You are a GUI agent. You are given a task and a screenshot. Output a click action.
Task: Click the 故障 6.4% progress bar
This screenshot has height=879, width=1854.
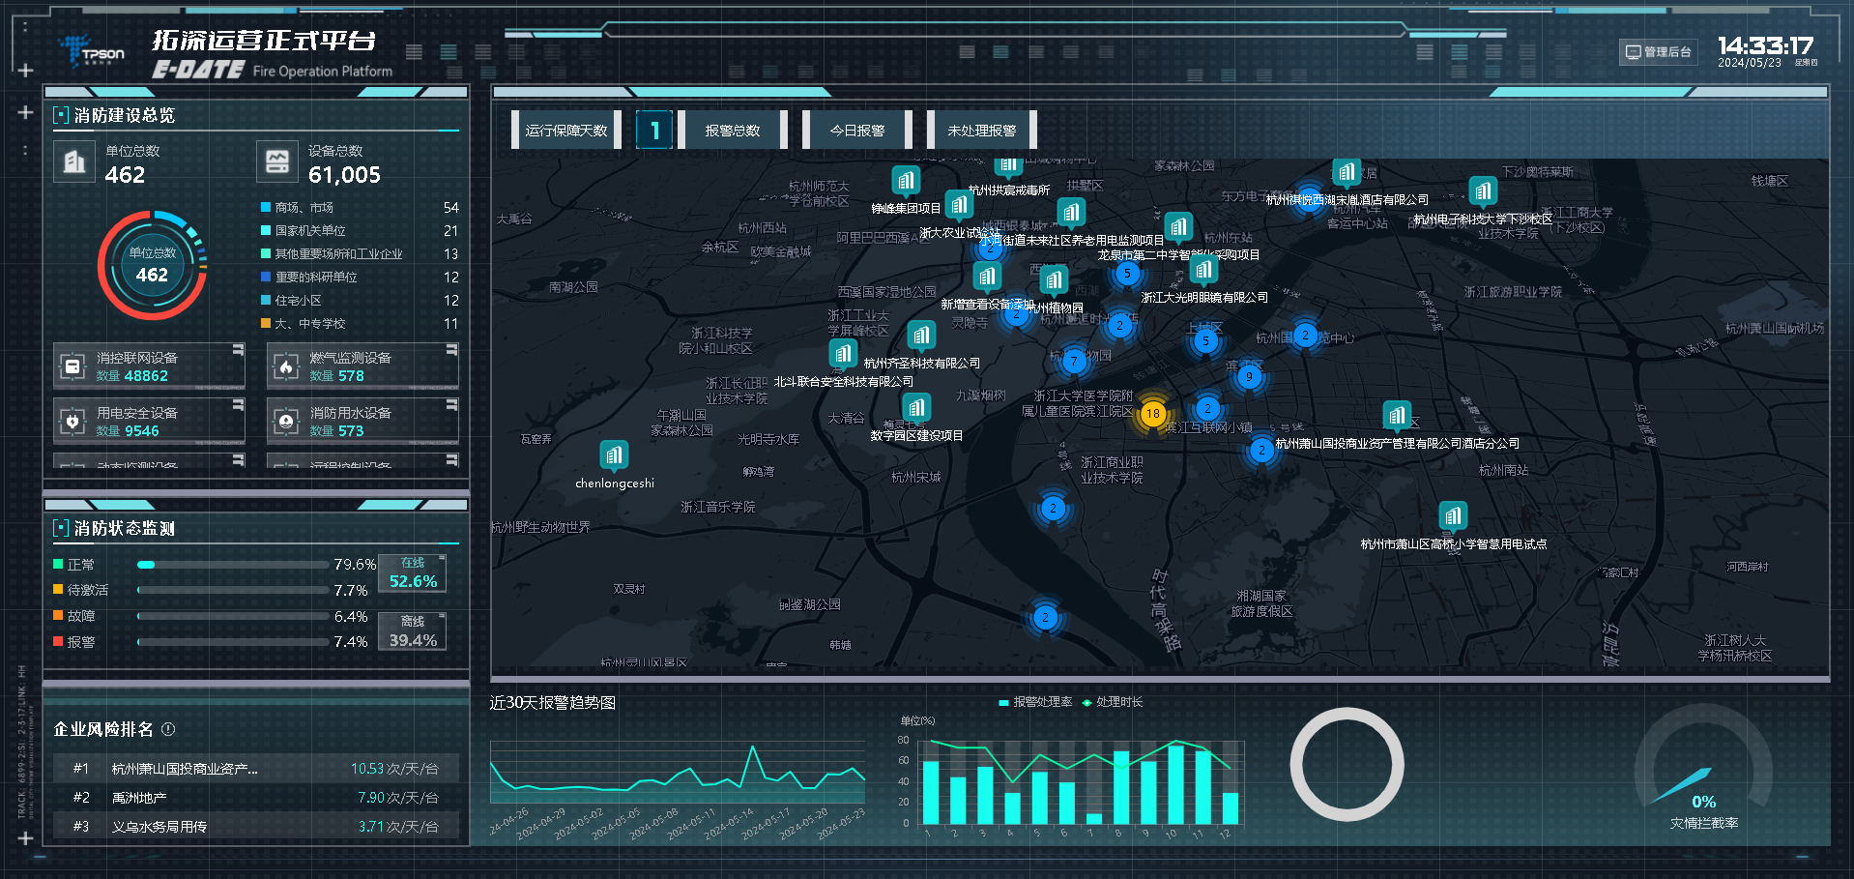[233, 616]
